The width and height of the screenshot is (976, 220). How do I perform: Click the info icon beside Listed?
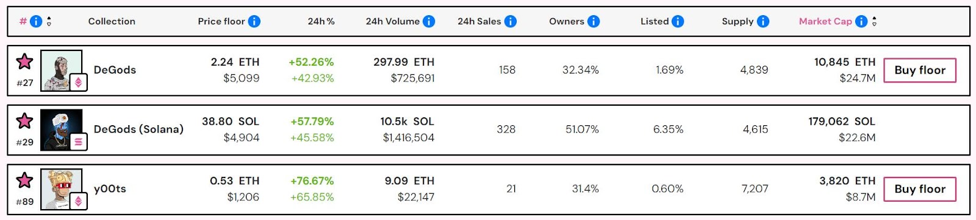tap(678, 21)
